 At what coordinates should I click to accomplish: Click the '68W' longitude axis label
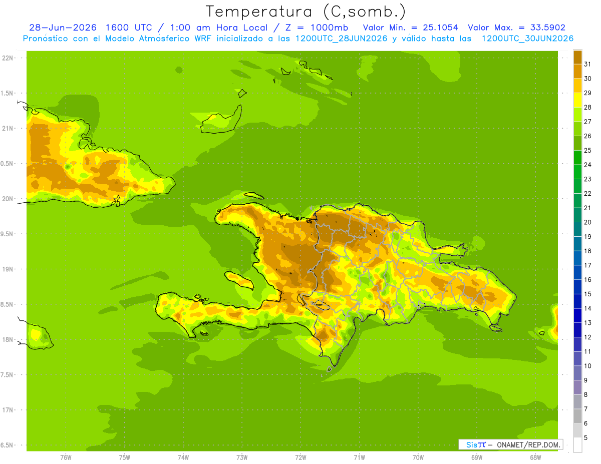coord(535,457)
